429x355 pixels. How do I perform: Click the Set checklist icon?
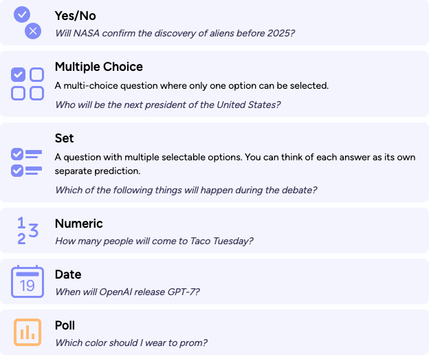tap(27, 162)
